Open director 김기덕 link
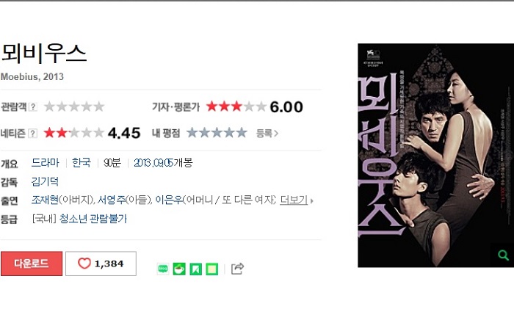 (45, 181)
